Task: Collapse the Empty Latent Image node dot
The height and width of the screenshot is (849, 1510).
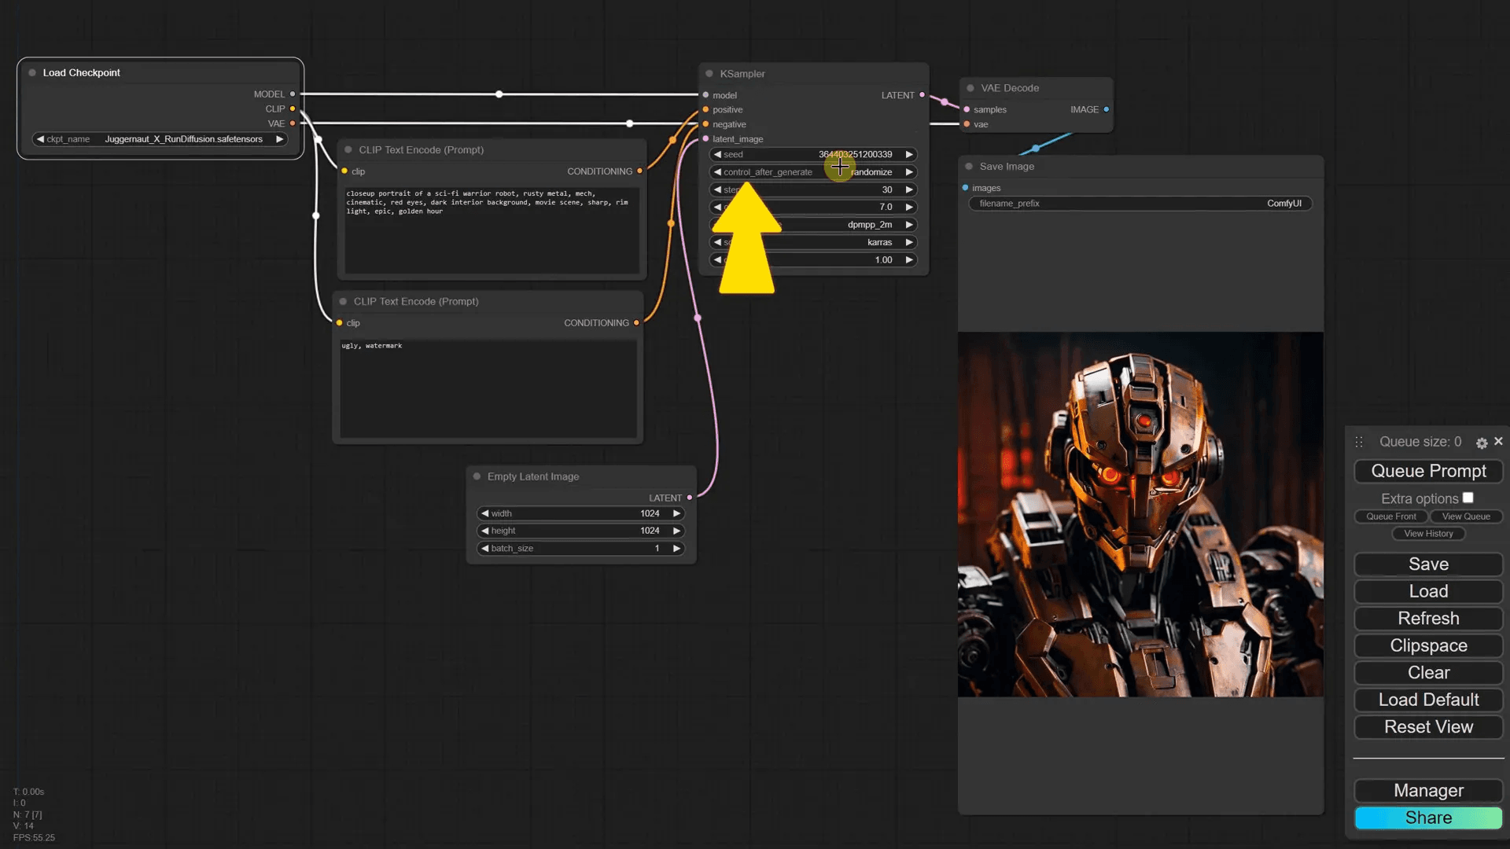Action: [x=477, y=476]
